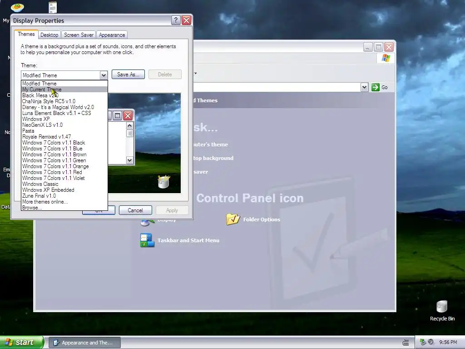Click the Folder Options link text
This screenshot has width=465, height=349.
pyautogui.click(x=262, y=219)
